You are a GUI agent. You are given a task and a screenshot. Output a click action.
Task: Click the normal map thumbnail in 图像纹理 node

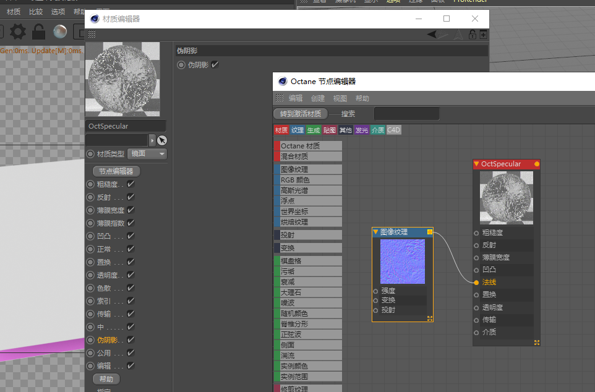tap(403, 262)
